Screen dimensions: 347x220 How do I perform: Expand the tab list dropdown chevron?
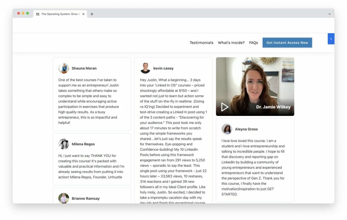click(329, 14)
